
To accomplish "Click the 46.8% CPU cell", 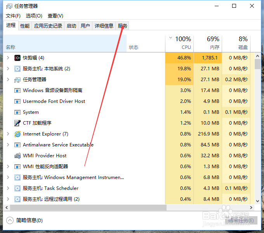I will click(179, 58).
